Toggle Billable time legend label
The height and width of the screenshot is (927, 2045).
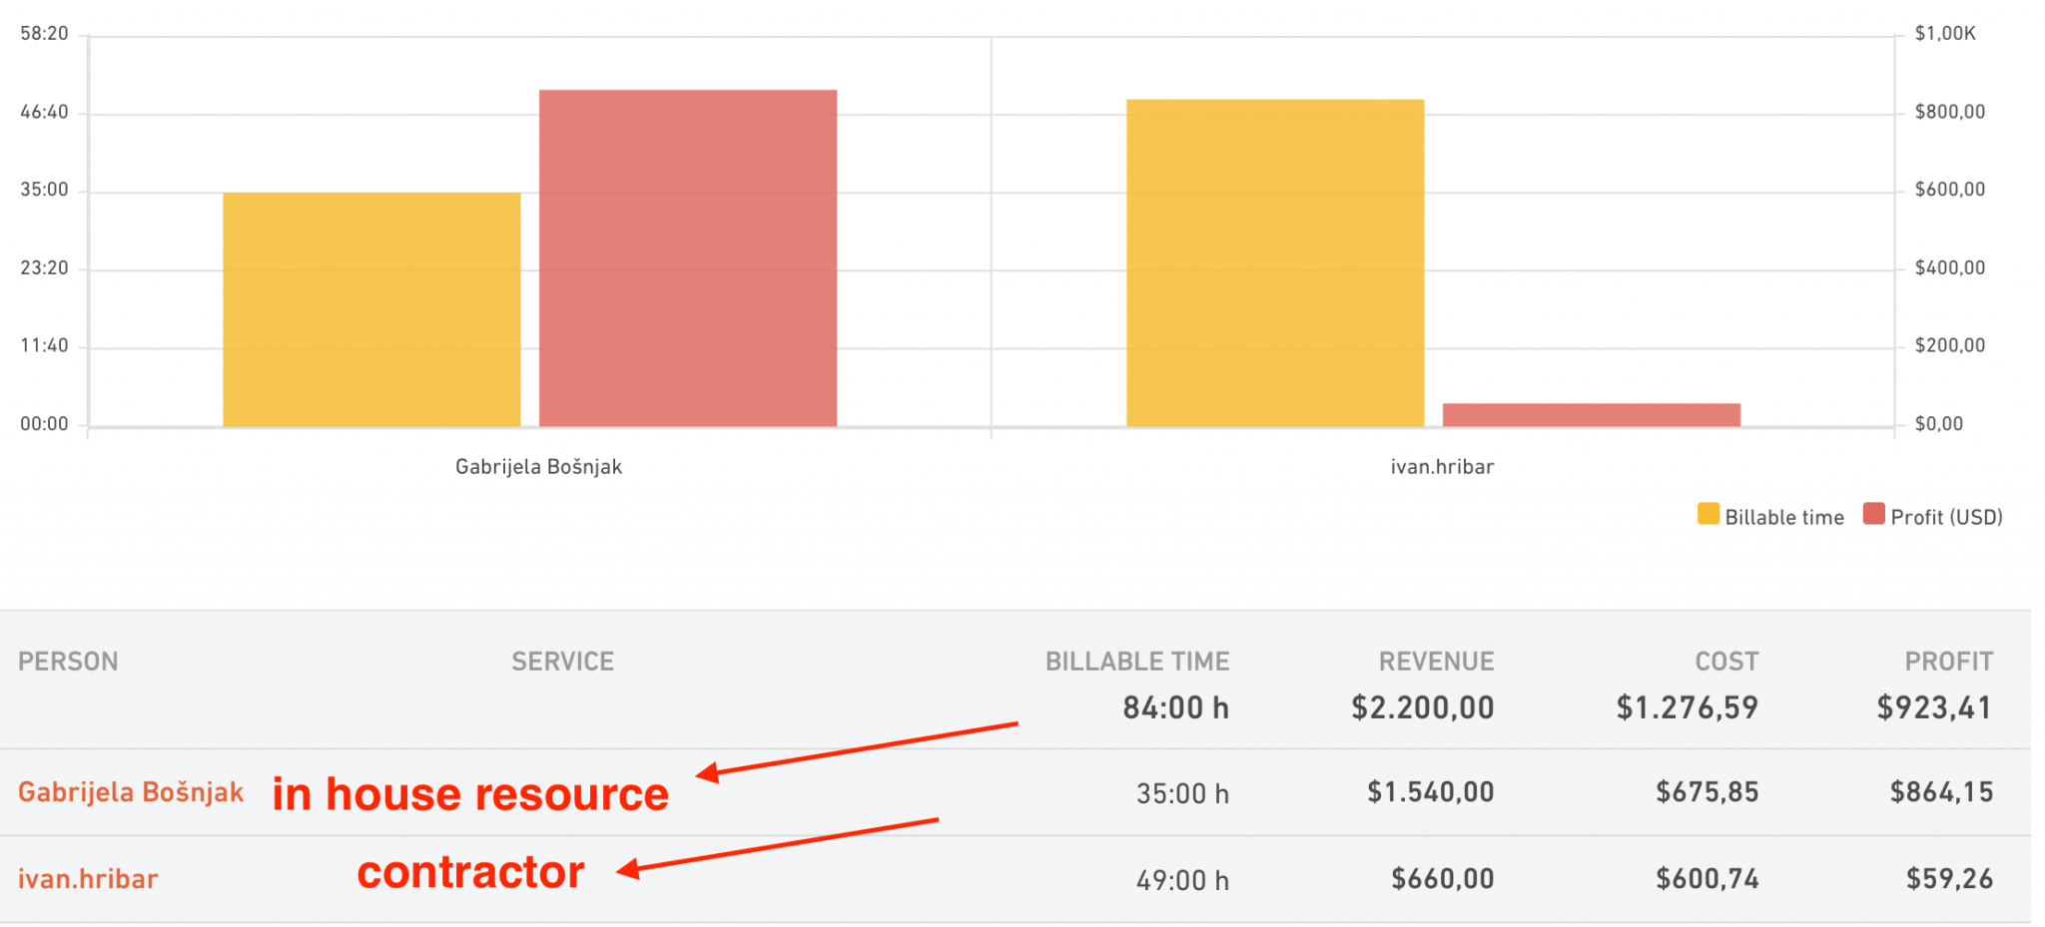coord(1784,517)
